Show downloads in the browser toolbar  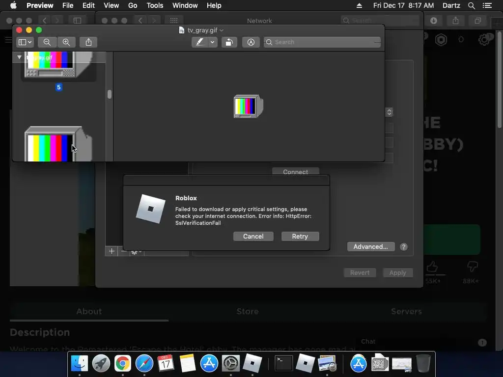(x=434, y=21)
